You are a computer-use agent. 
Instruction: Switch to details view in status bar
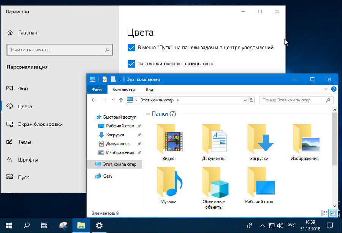(325, 213)
